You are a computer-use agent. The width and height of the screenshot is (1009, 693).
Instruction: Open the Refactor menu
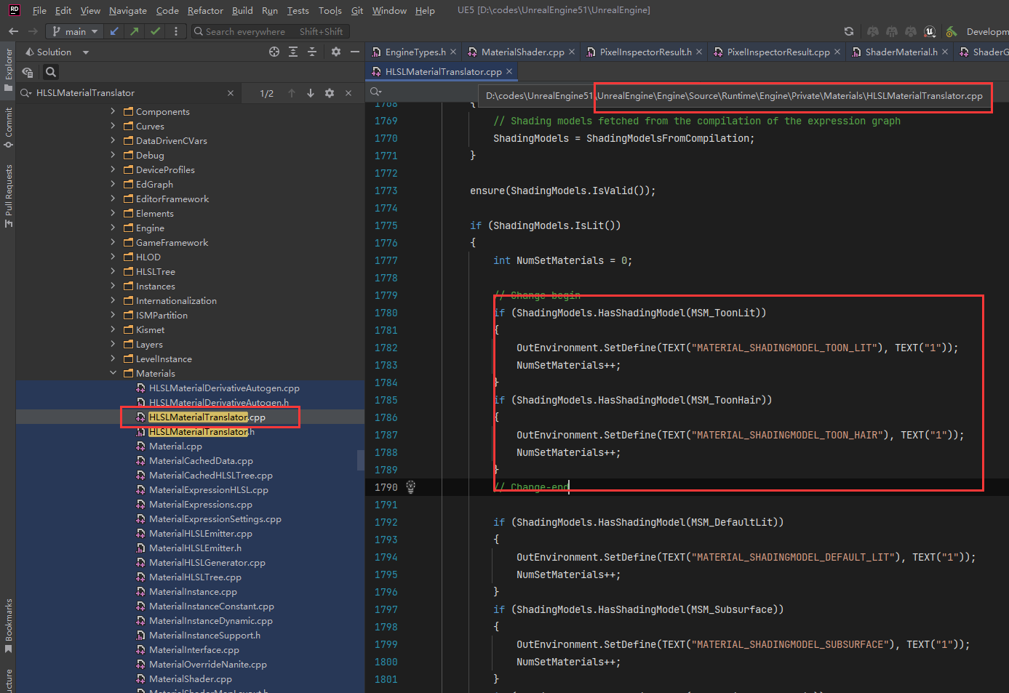click(205, 10)
